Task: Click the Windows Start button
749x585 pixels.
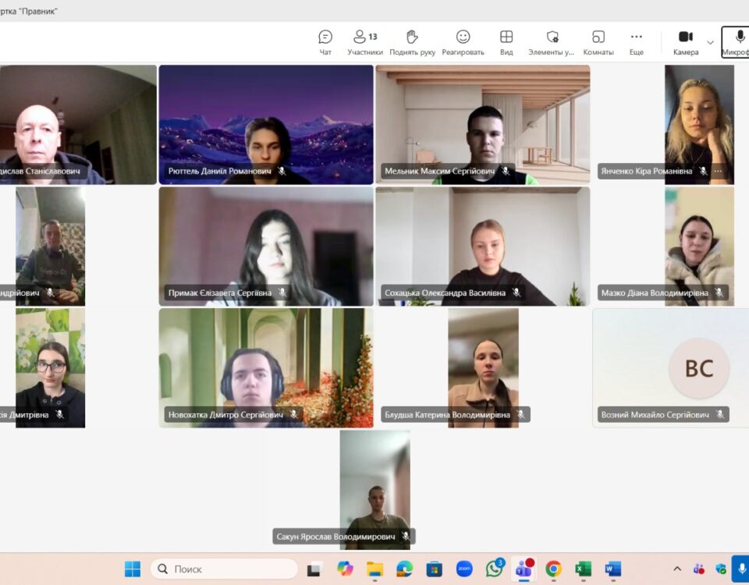Action: [x=133, y=569]
